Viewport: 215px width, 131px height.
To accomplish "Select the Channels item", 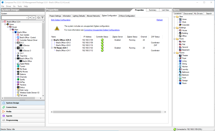I will pyautogui.click(x=23, y=77).
